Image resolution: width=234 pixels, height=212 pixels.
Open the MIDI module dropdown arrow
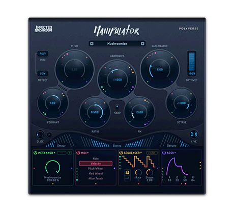click(x=88, y=153)
